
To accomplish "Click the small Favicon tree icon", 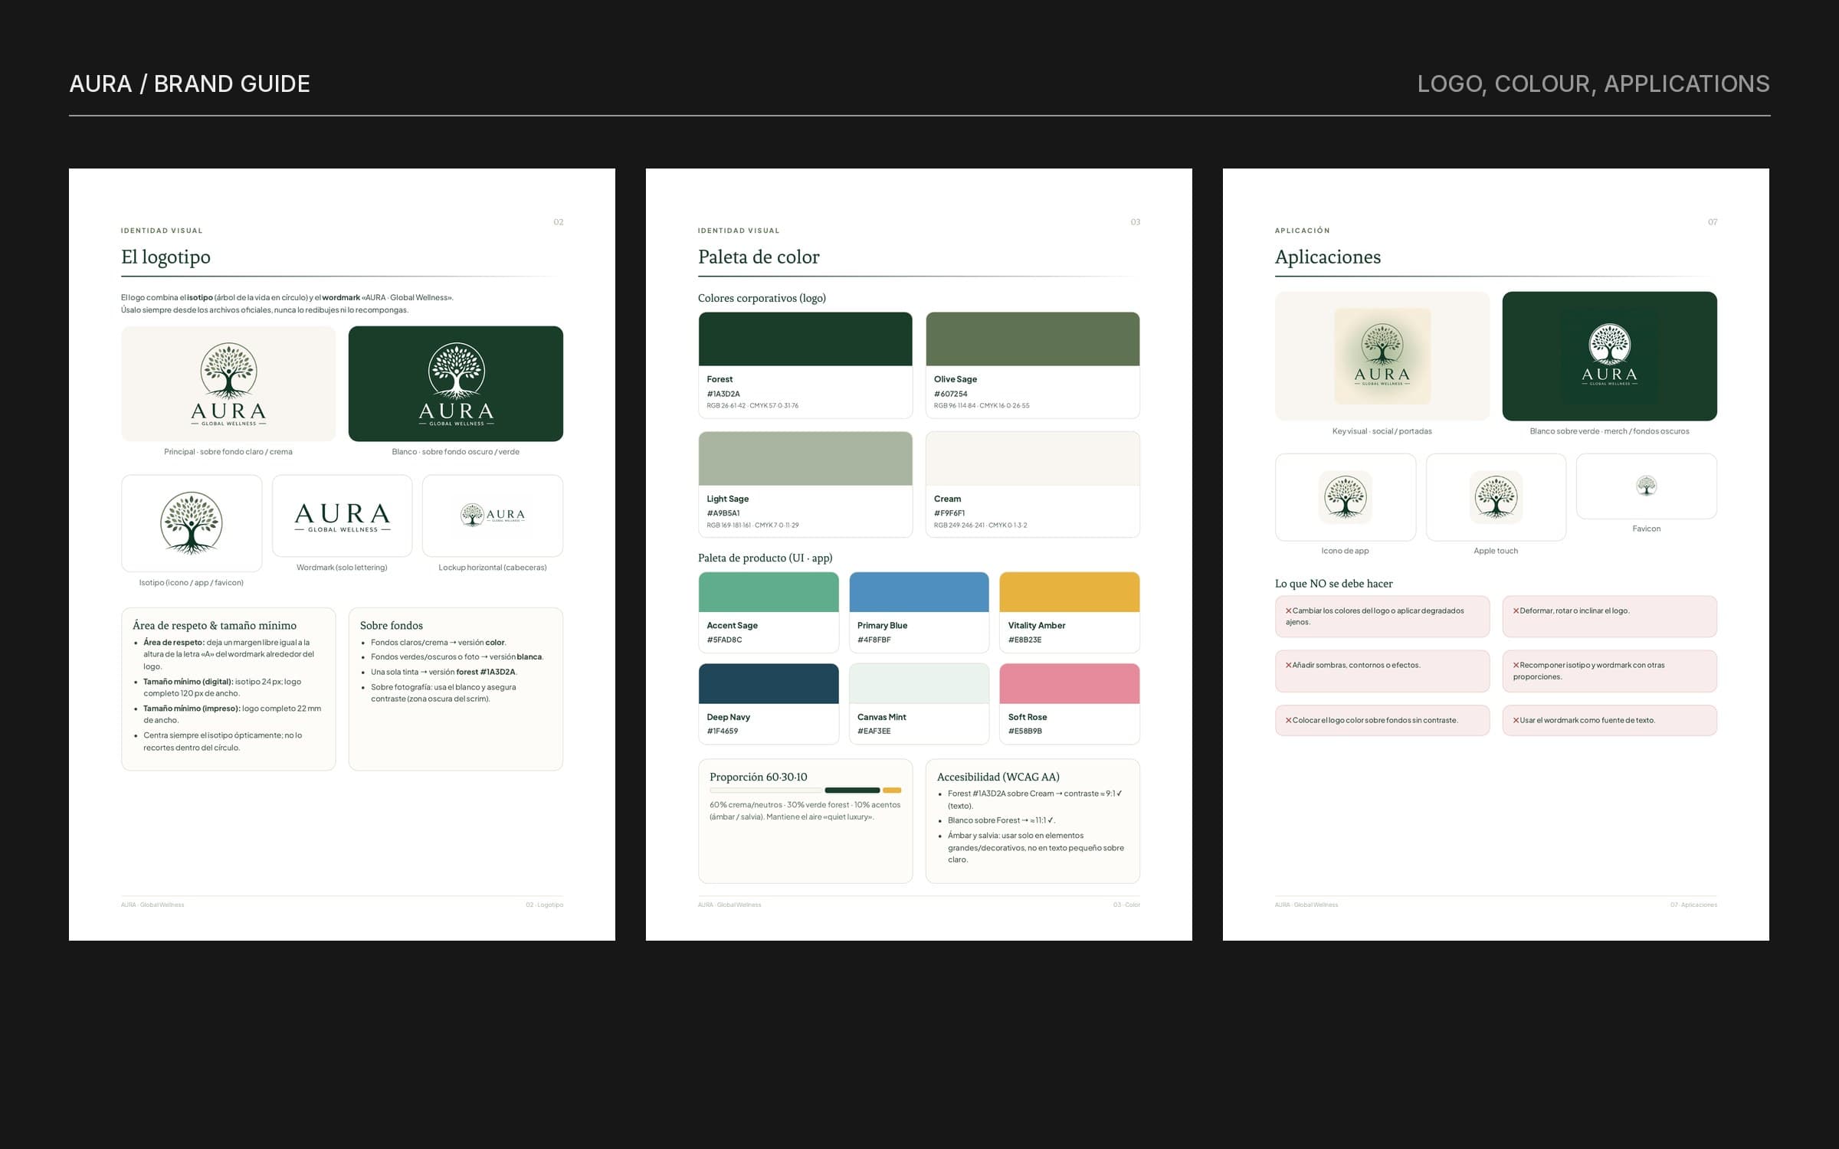I will coord(1647,486).
